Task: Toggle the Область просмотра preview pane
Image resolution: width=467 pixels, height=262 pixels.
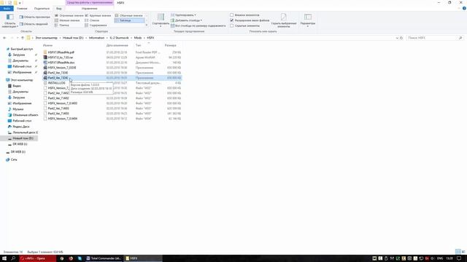Action: click(34, 17)
